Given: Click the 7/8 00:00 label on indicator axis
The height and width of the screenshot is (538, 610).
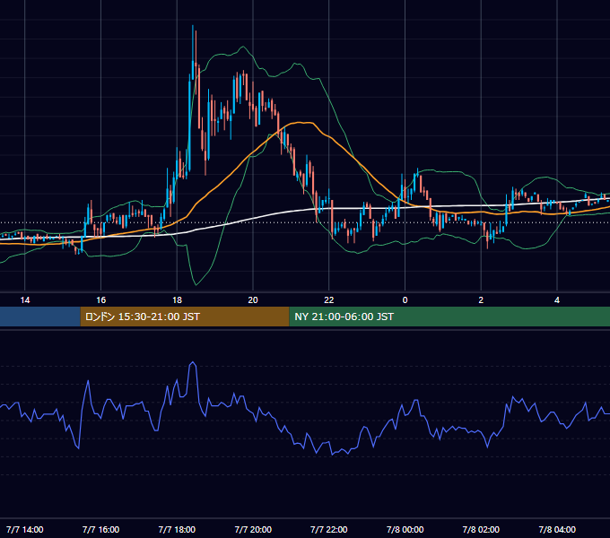Looking at the screenshot, I should [405, 529].
